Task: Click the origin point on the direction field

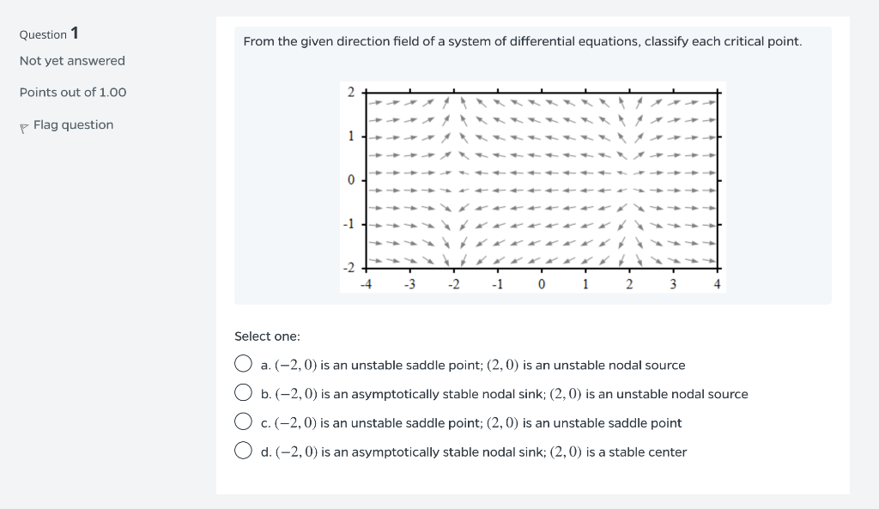Action: [541, 179]
